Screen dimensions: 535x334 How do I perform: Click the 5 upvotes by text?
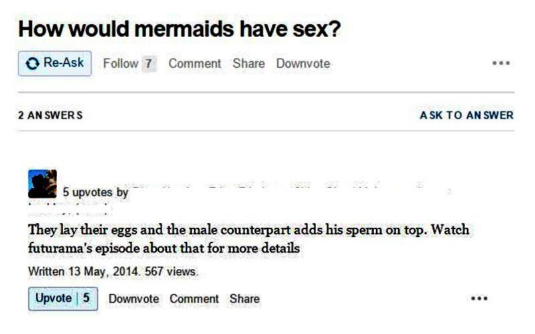click(96, 192)
